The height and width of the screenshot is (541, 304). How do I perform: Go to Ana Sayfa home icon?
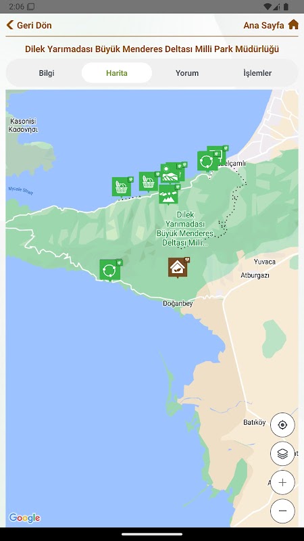pos(293,24)
